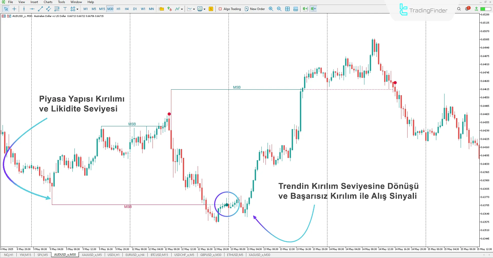This screenshot has width=493, height=258.
Task: Click the Tile Windows icon
Action: [x=288, y=9]
